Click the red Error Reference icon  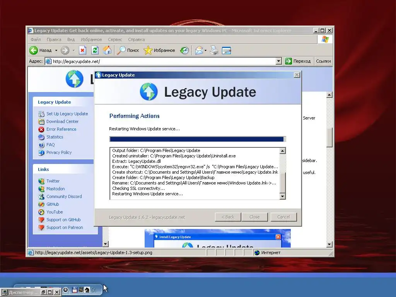pyautogui.click(x=41, y=129)
